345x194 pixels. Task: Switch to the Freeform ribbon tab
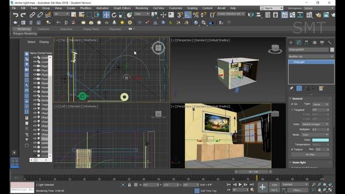[x=43, y=29]
